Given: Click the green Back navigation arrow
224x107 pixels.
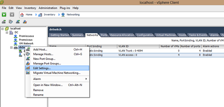Looking at the screenshot, I should click(4, 15).
